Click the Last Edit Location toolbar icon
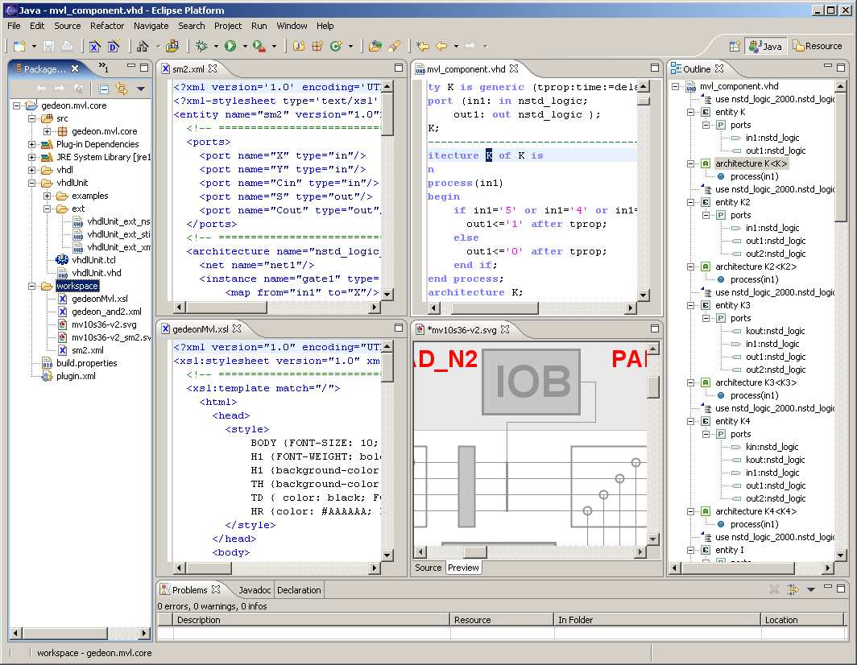Screen dimensions: 857x665 tap(423, 47)
